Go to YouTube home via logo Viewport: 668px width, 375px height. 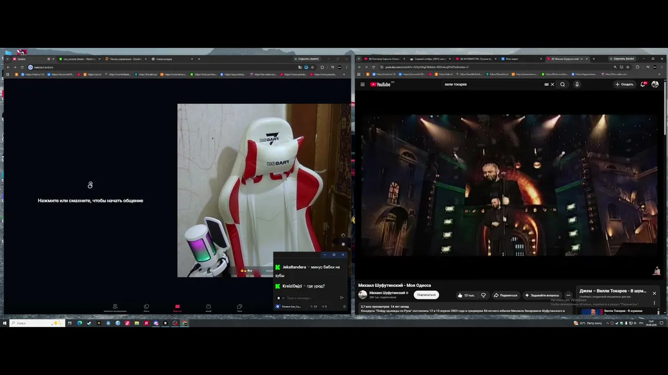[x=381, y=84]
